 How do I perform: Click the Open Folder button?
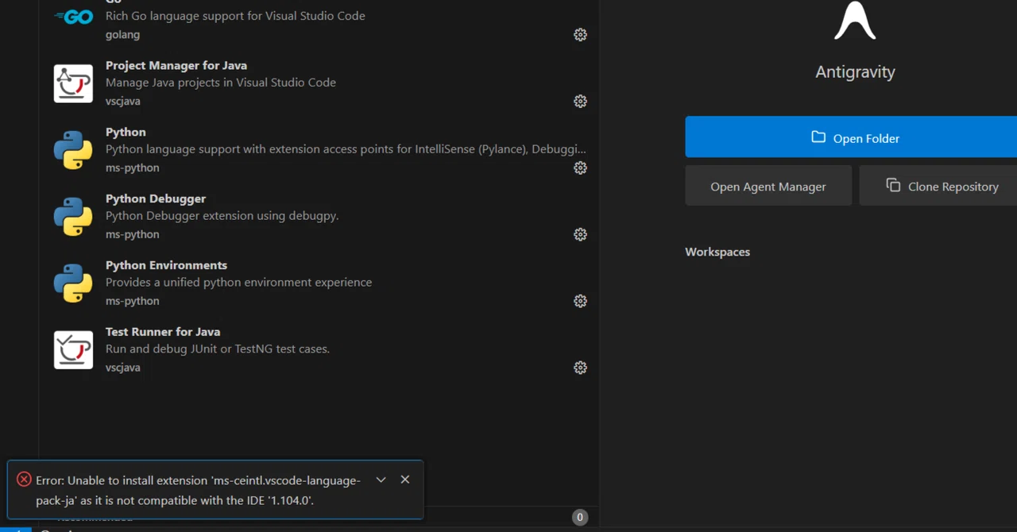pos(851,137)
